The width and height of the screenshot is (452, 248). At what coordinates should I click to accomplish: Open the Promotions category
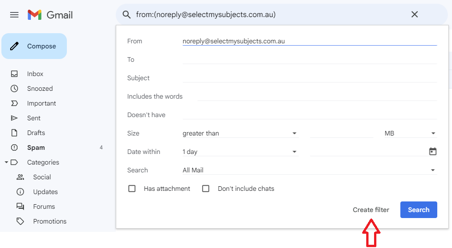point(50,221)
